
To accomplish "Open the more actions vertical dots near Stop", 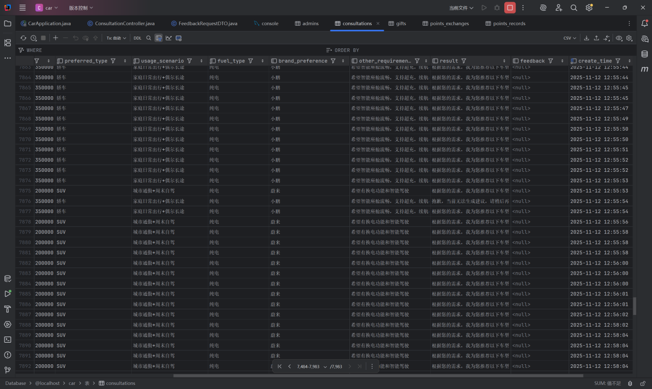I will coord(523,8).
